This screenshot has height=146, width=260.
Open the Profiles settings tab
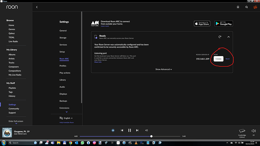pyautogui.click(x=63, y=66)
